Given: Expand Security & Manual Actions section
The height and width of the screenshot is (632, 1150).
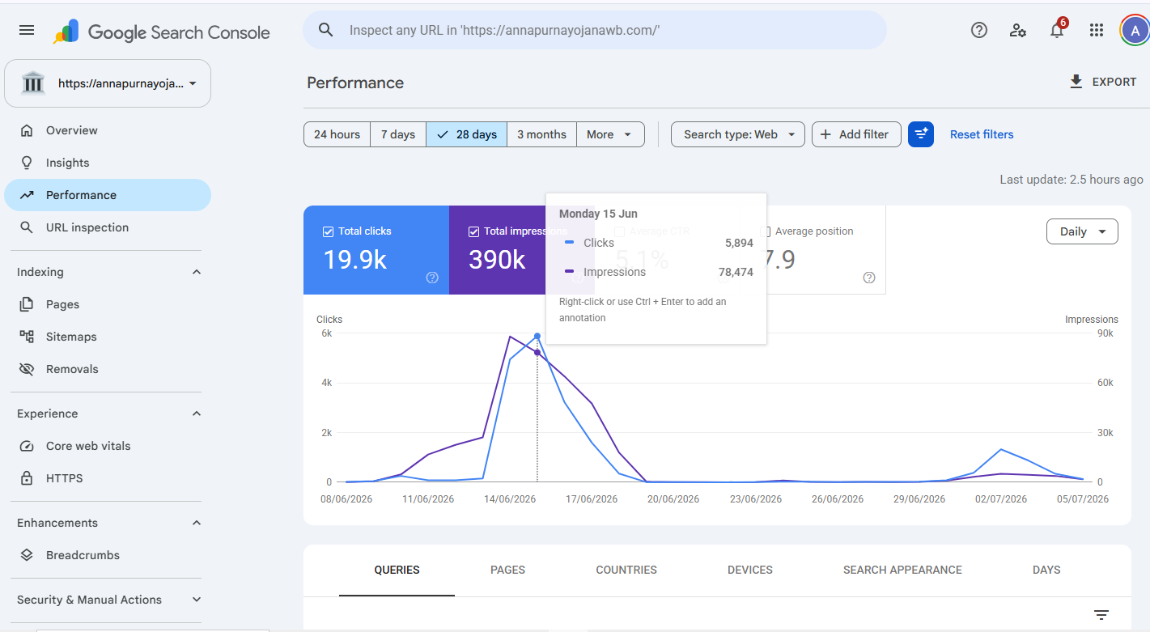Looking at the screenshot, I should [x=196, y=600].
